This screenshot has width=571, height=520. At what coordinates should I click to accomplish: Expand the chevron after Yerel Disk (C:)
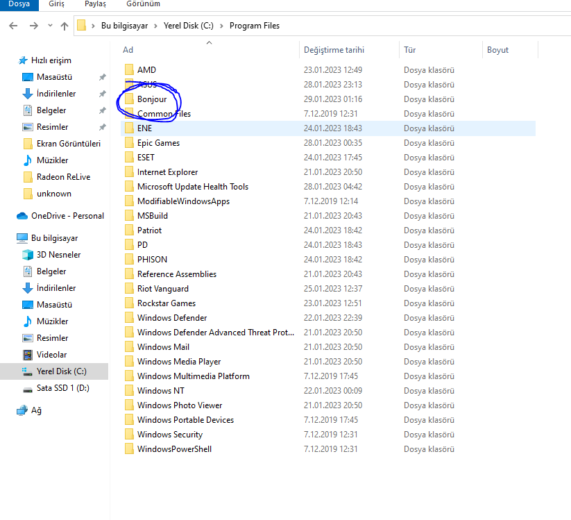pos(221,26)
